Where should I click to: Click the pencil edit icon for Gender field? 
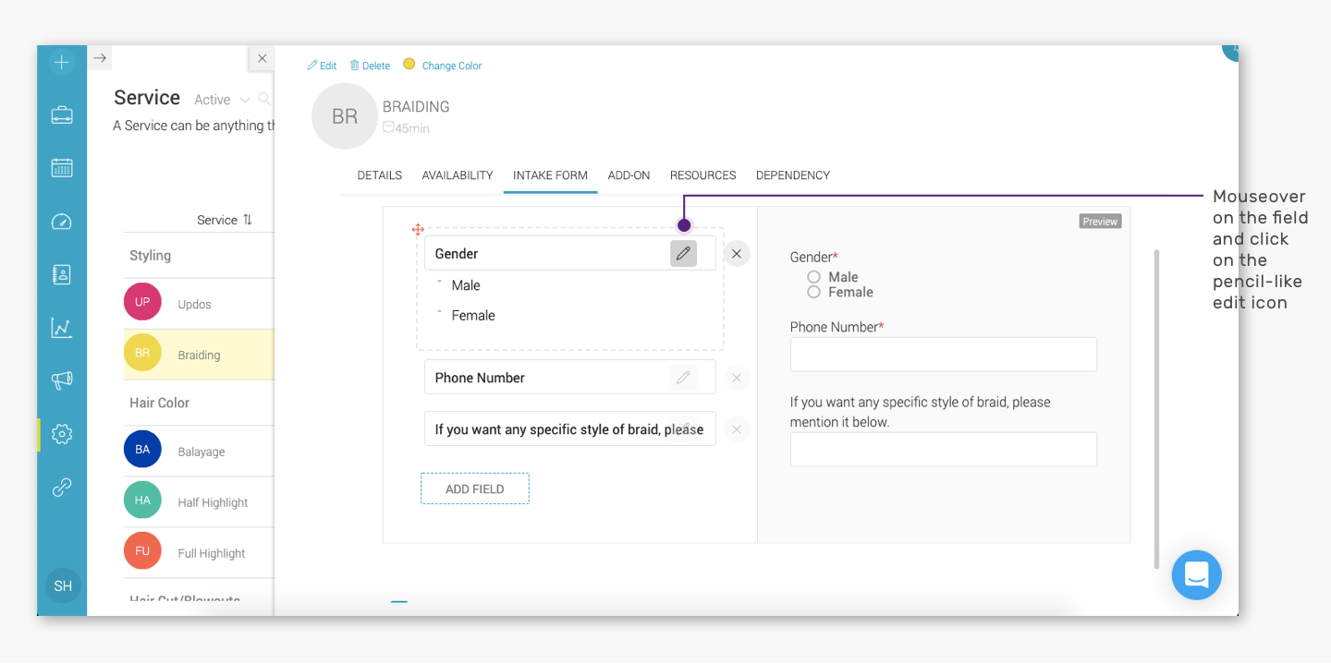(683, 253)
